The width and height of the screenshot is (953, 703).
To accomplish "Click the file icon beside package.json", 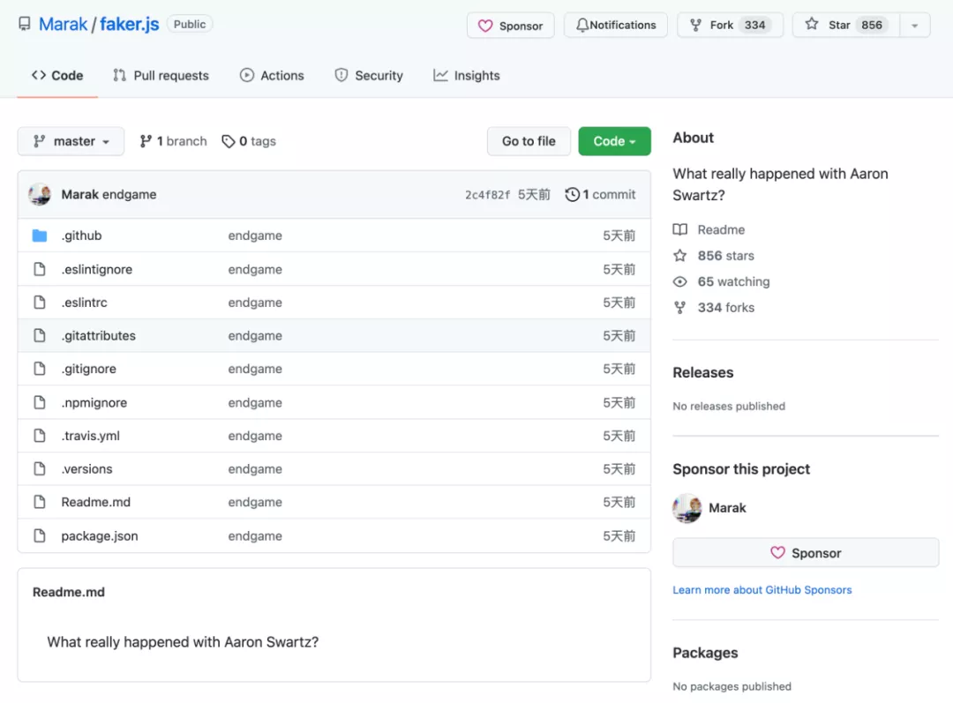I will click(x=40, y=536).
